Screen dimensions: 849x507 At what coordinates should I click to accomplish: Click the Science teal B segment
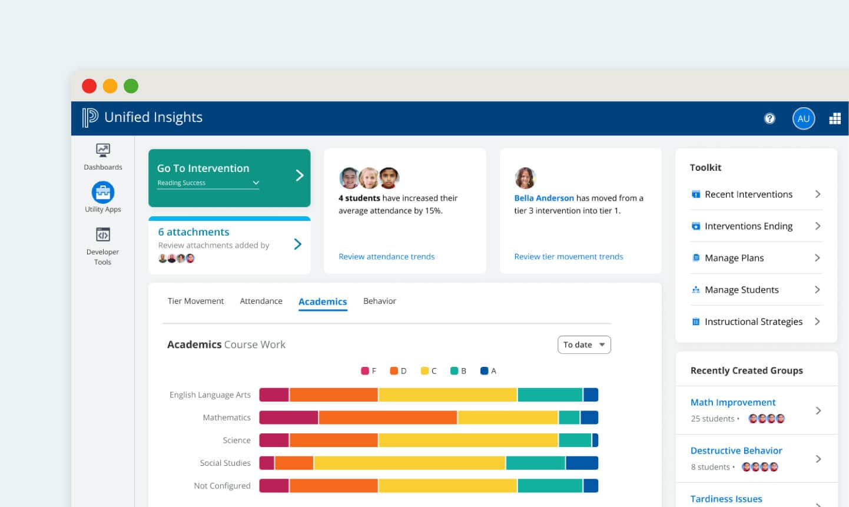pyautogui.click(x=575, y=440)
